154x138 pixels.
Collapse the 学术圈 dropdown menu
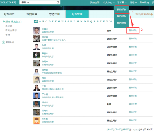[x=122, y=3]
